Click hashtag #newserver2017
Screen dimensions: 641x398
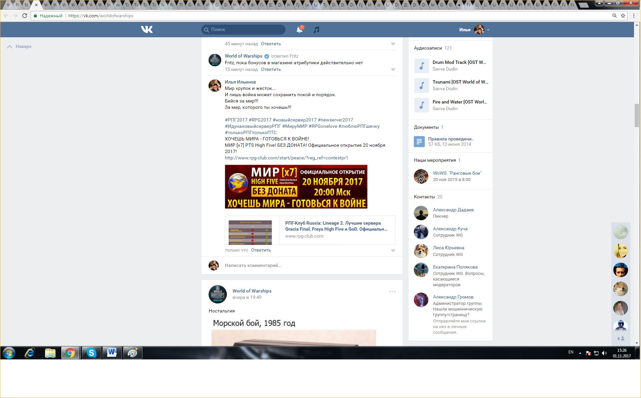[335, 120]
